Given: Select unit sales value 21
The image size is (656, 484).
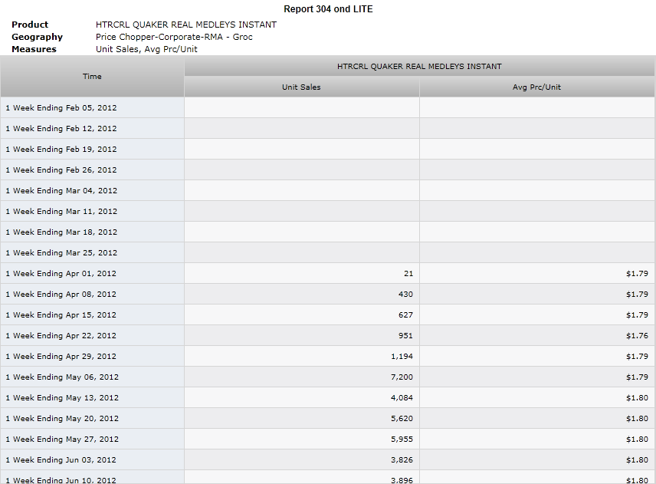Looking at the screenshot, I should [408, 273].
